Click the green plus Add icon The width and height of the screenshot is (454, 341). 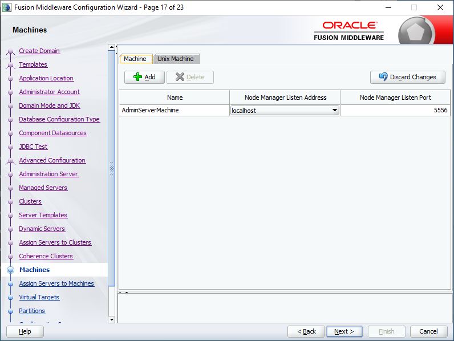pyautogui.click(x=137, y=77)
